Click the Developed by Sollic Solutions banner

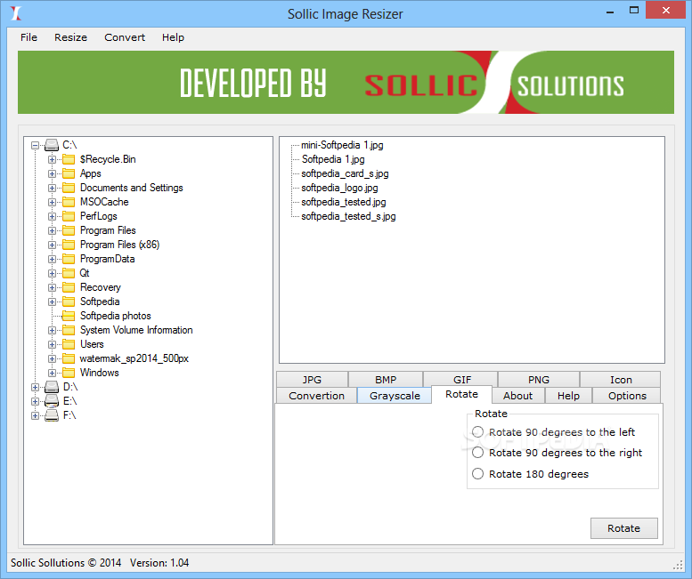[346, 83]
